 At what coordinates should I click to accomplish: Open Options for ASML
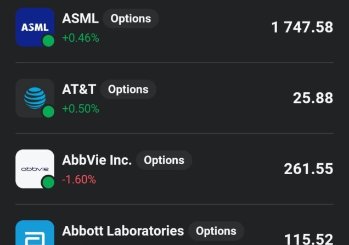pyautogui.click(x=131, y=19)
